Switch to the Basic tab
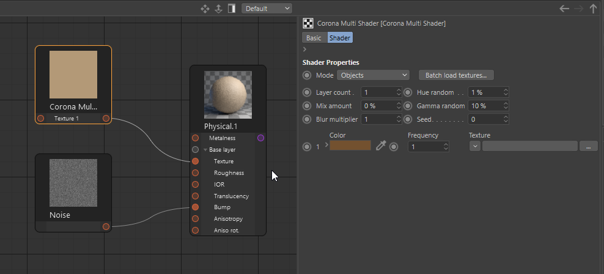The width and height of the screenshot is (604, 274). 314,38
